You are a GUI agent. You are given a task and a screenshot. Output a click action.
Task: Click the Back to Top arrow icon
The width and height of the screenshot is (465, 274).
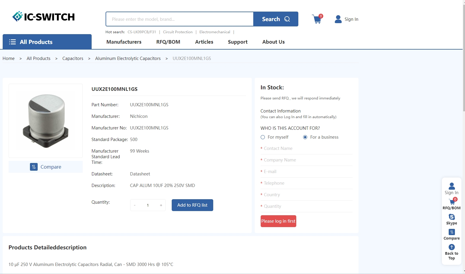pos(452,247)
